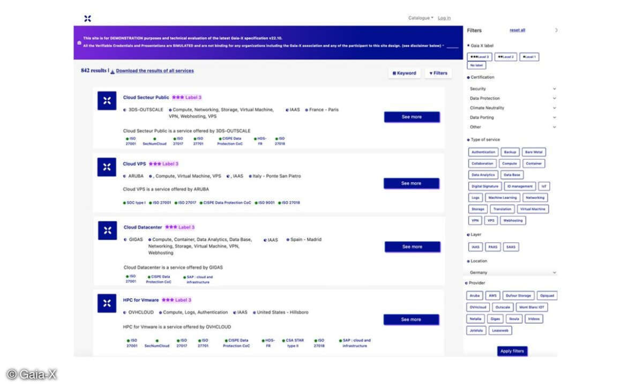This screenshot has height=386, width=643.
Task: Open the HPC for Vmware title
Action: (141, 300)
